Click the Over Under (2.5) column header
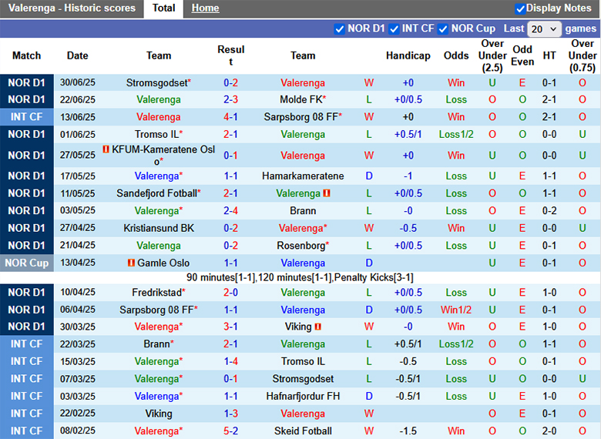601x439 pixels. (492, 56)
